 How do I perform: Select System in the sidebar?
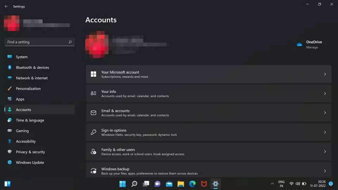[21, 57]
